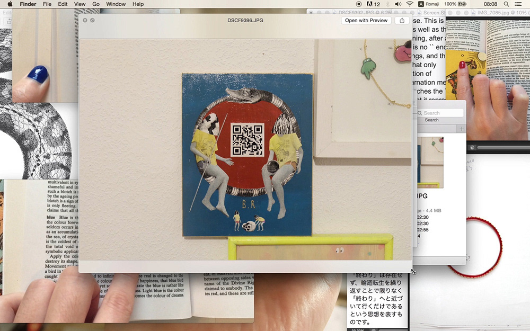Click the Adobe menu bar icon
This screenshot has width=530, height=331.
[373, 4]
